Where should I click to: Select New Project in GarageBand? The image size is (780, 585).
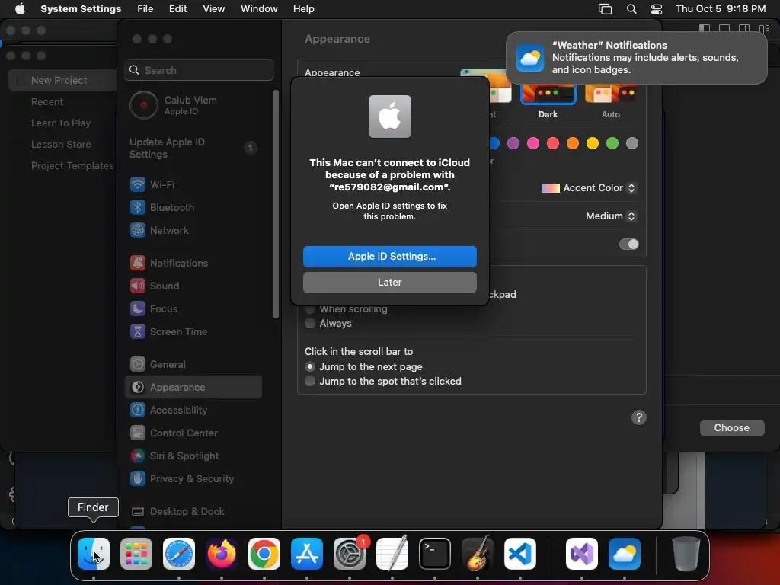pyautogui.click(x=62, y=80)
